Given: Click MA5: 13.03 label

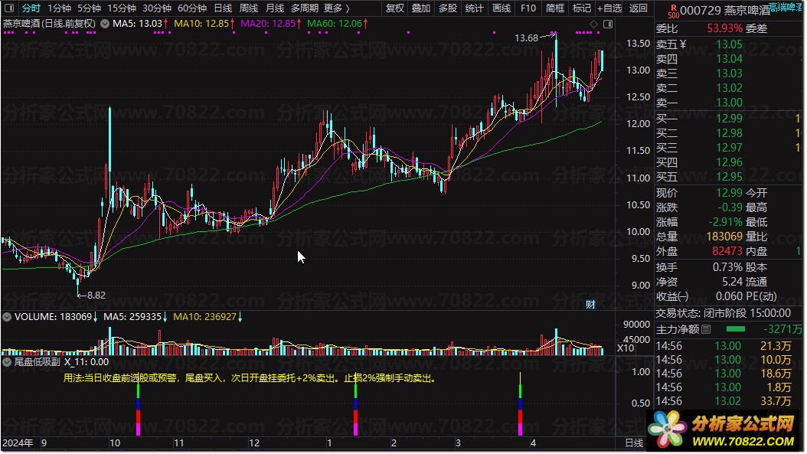Looking at the screenshot, I should pyautogui.click(x=139, y=24).
